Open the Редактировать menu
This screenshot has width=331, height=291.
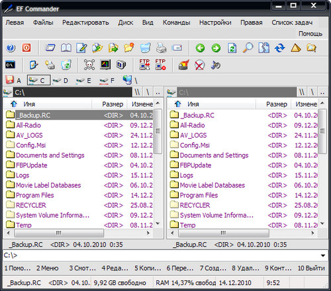point(85,22)
